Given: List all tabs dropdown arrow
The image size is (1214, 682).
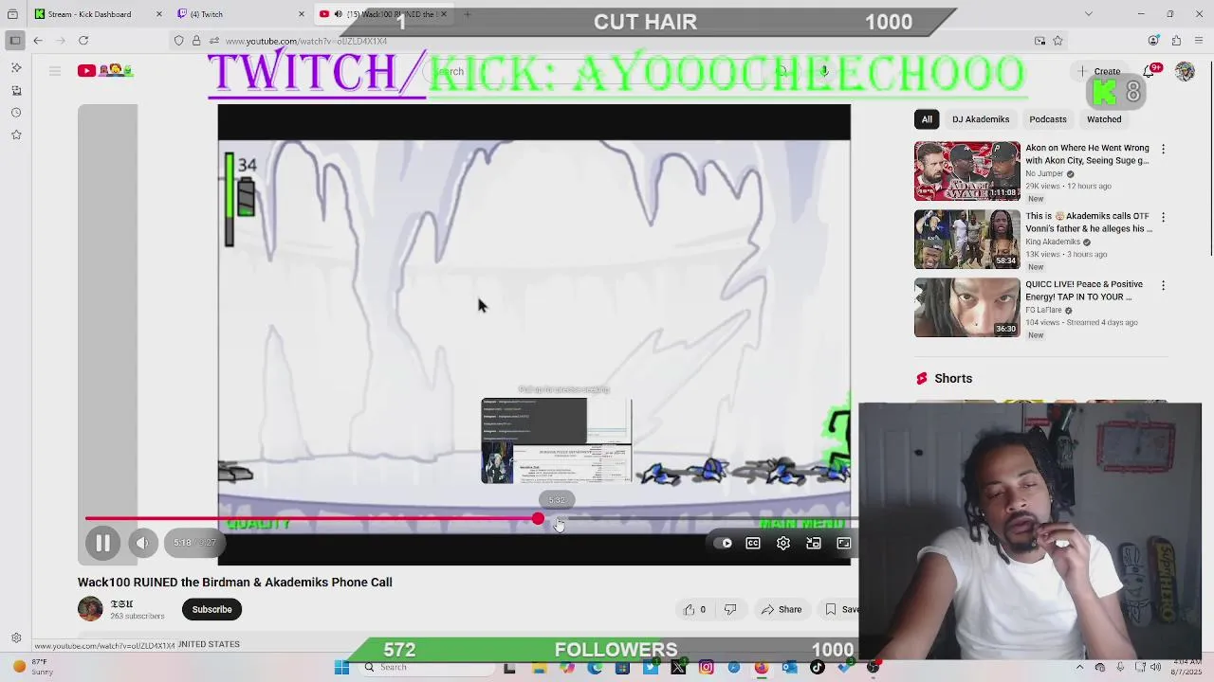Looking at the screenshot, I should coord(1088,14).
